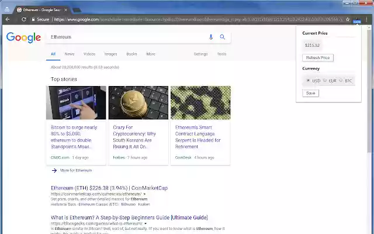Viewport: 374px width, 234px height.
Task: Open Bitcoin to surge nearly 80% story
Action: (x=74, y=137)
